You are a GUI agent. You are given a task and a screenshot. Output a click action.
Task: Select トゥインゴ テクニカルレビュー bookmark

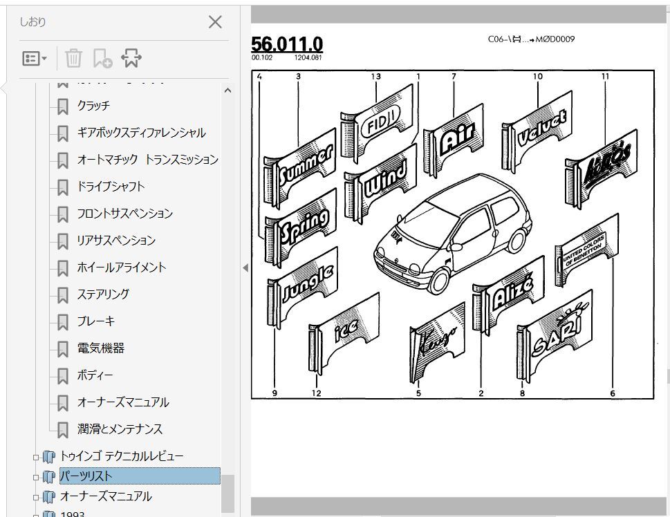[122, 456]
